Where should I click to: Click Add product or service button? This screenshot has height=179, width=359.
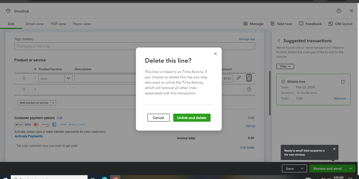[34, 103]
